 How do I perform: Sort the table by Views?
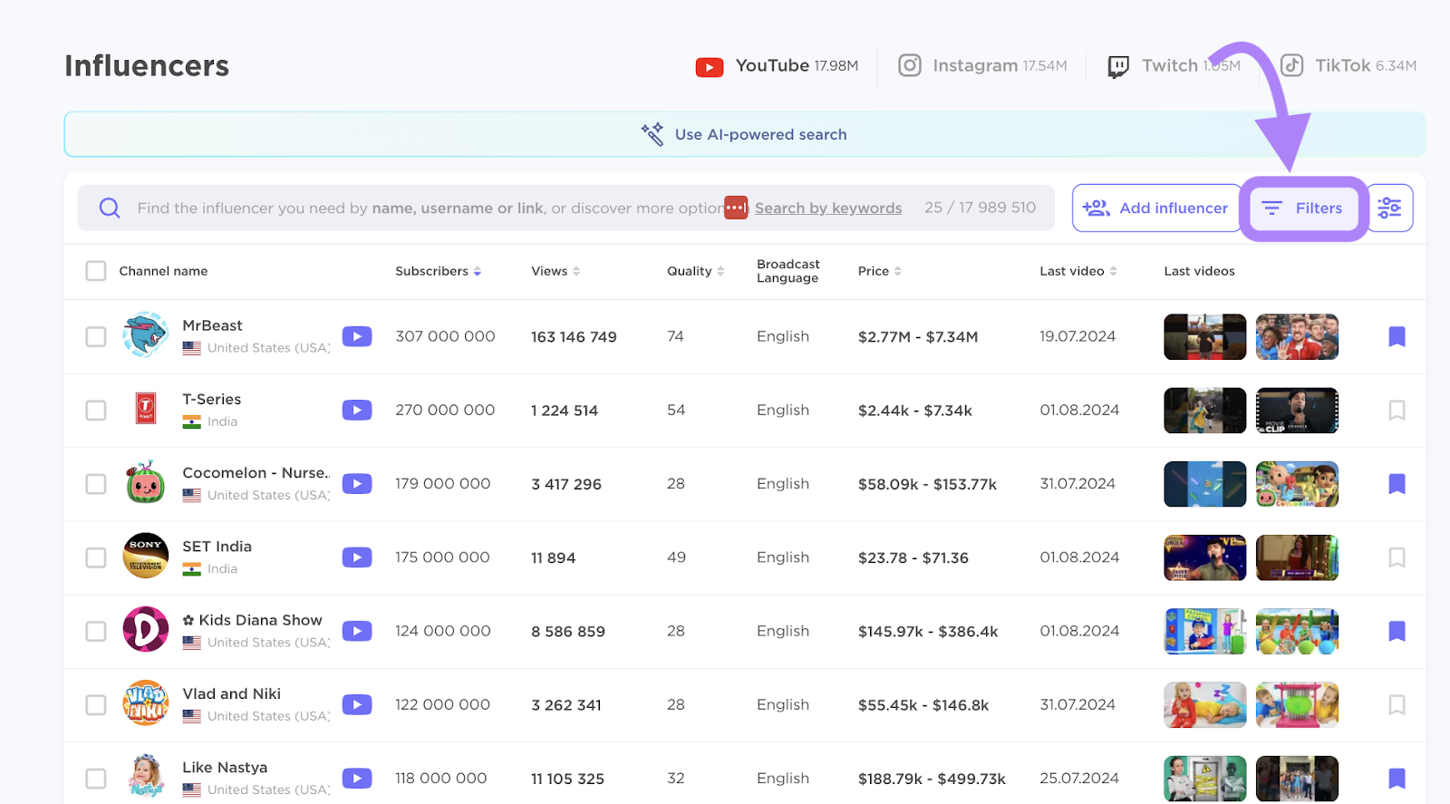(575, 271)
